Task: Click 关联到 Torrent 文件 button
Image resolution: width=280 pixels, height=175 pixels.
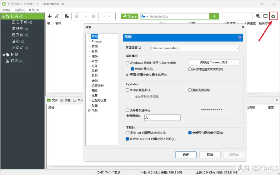Action: point(214,62)
